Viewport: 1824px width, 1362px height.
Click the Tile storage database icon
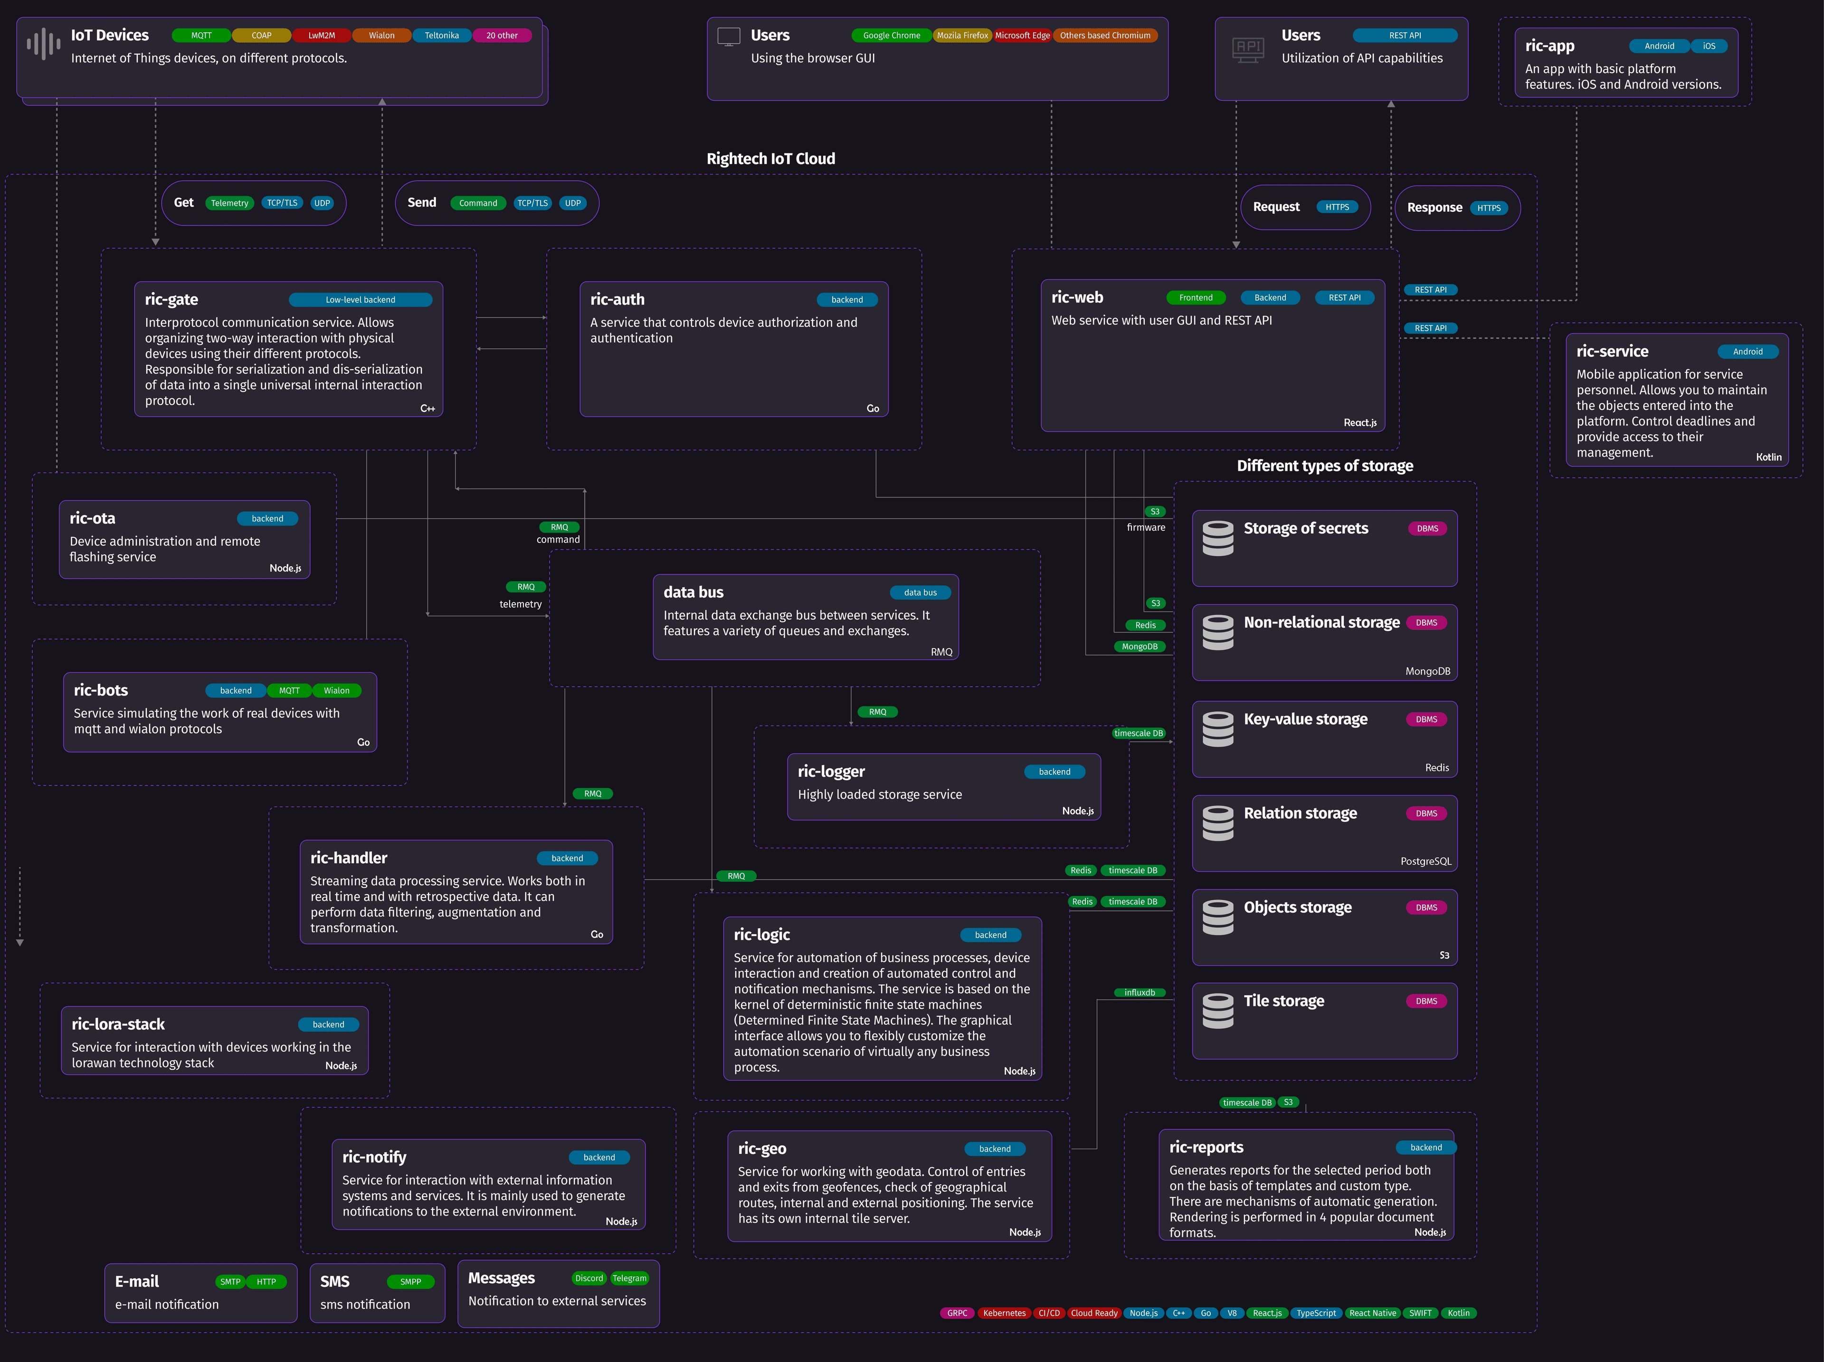pyautogui.click(x=1217, y=1011)
